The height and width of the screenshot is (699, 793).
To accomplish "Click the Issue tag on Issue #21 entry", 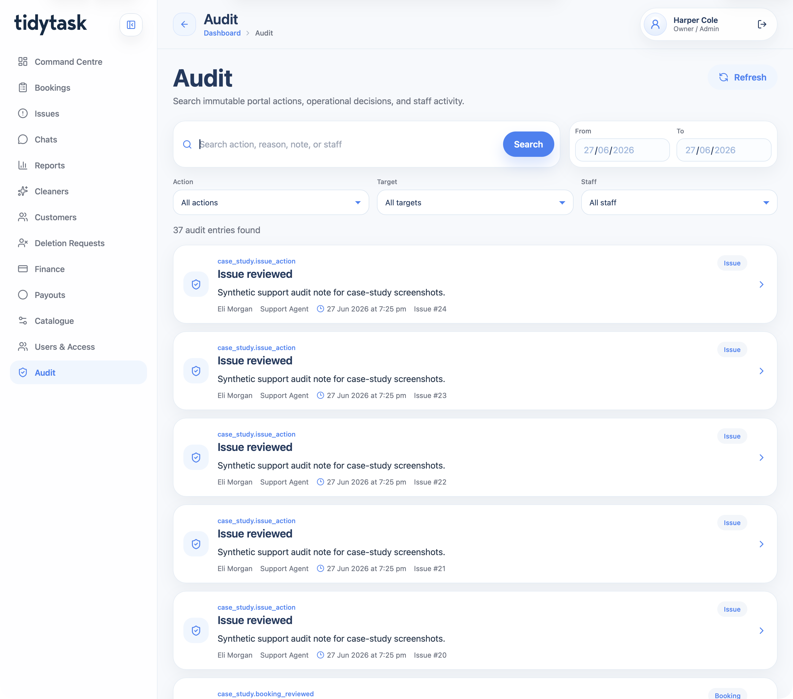I will coord(732,523).
